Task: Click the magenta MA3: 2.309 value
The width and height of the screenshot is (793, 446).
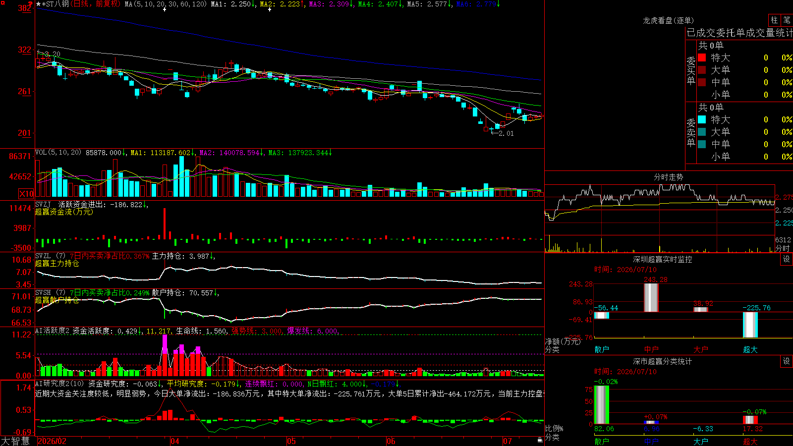Action: [x=331, y=4]
